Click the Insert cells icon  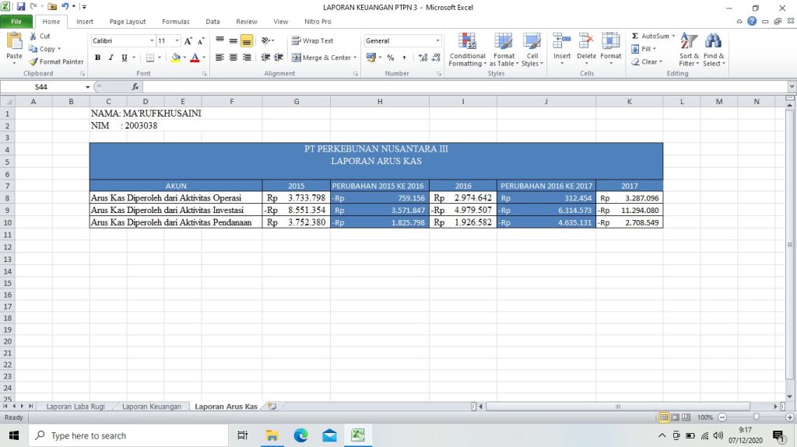(562, 50)
